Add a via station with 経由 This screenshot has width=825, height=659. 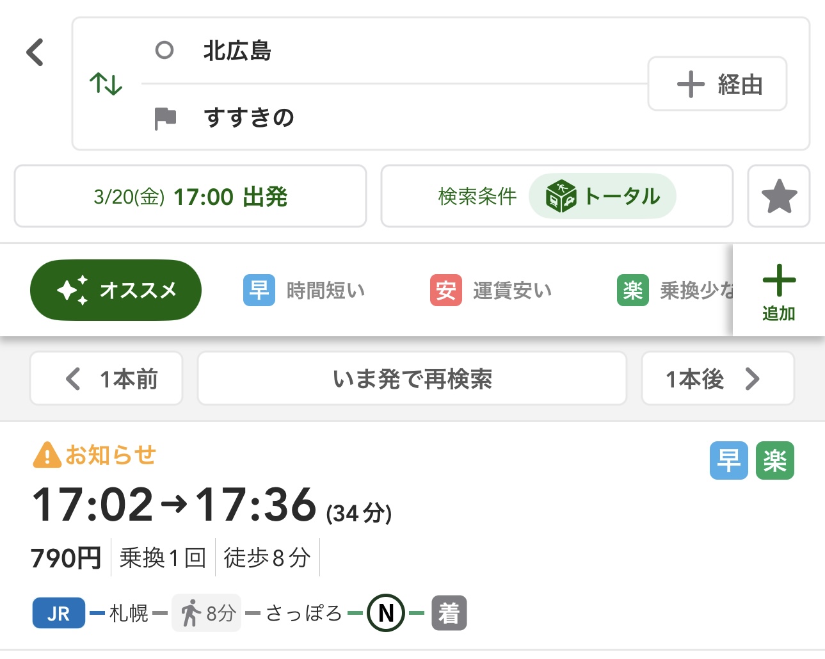click(717, 84)
